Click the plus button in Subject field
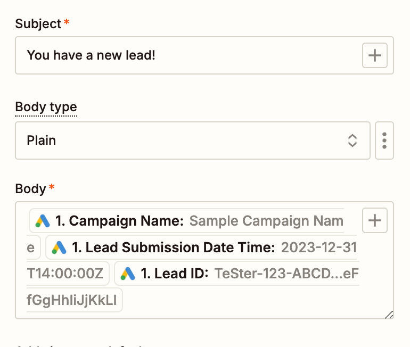The height and width of the screenshot is (347, 410). [x=374, y=55]
